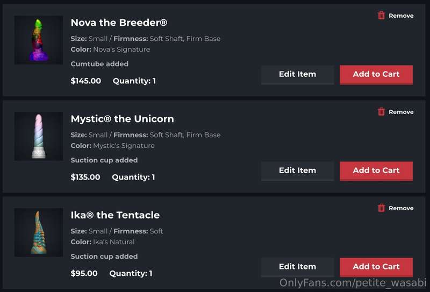Click the Quantity: 1 text for the Nova item
The width and height of the screenshot is (430, 292).
click(x=134, y=81)
